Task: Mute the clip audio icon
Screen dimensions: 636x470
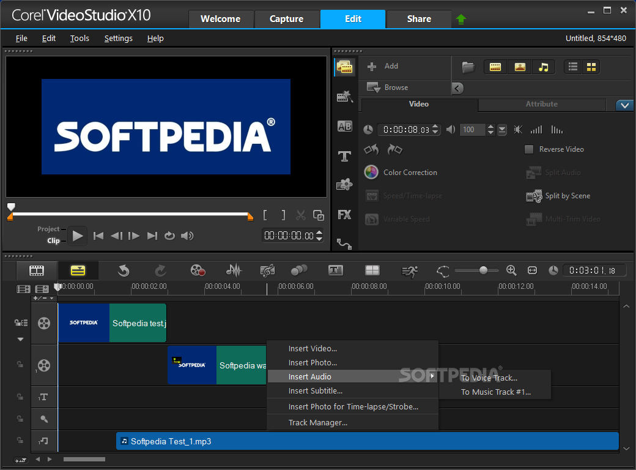Action: [518, 130]
